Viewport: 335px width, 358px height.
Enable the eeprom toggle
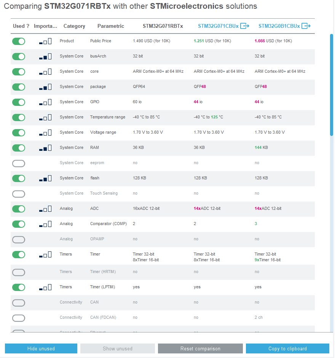[19, 163]
